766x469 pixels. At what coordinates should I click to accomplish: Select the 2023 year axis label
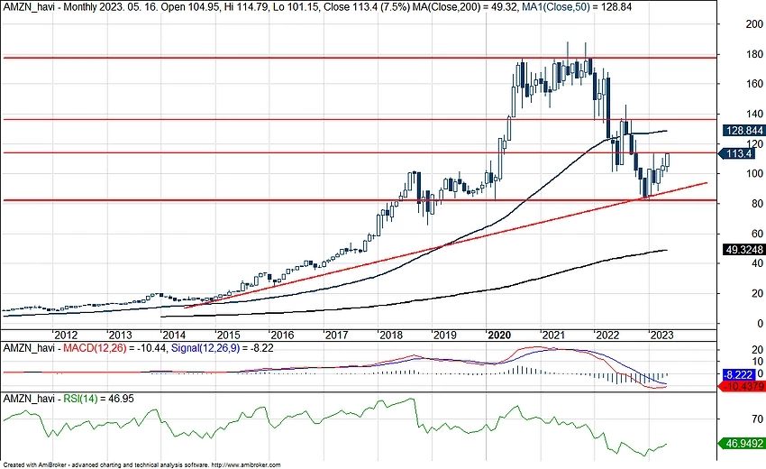tap(661, 335)
